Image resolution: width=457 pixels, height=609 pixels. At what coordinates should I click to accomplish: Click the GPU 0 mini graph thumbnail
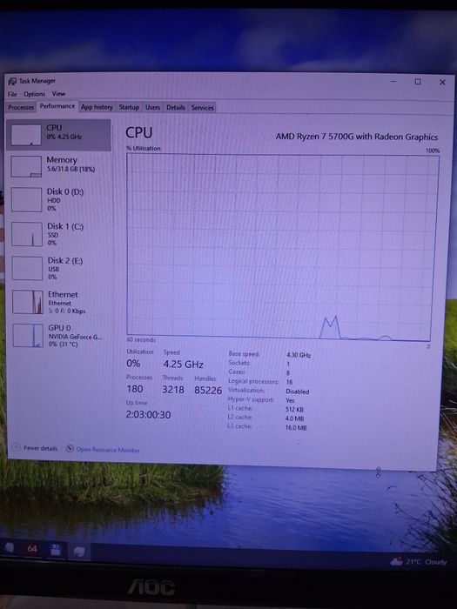pyautogui.click(x=28, y=336)
